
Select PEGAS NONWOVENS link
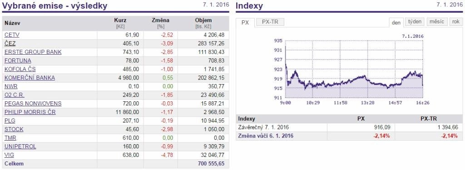[33, 104]
